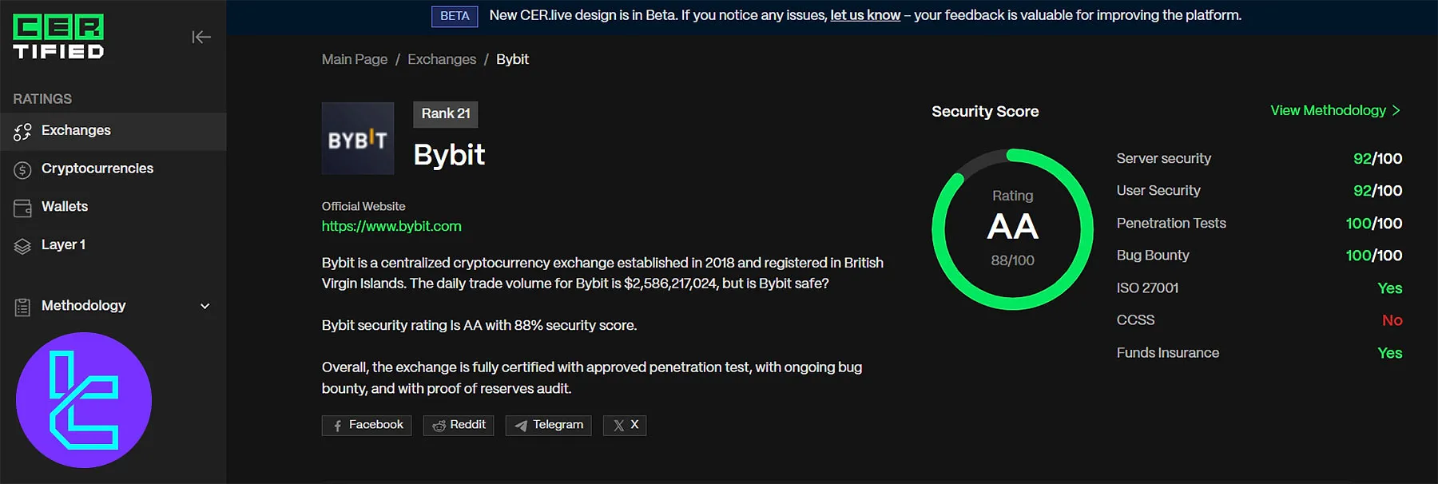Go to Exchanges breadcrumb
Image resolution: width=1438 pixels, height=484 pixels.
442,59
